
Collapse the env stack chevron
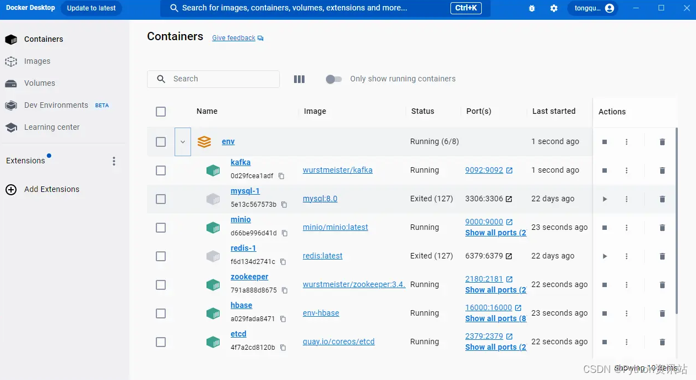point(183,142)
